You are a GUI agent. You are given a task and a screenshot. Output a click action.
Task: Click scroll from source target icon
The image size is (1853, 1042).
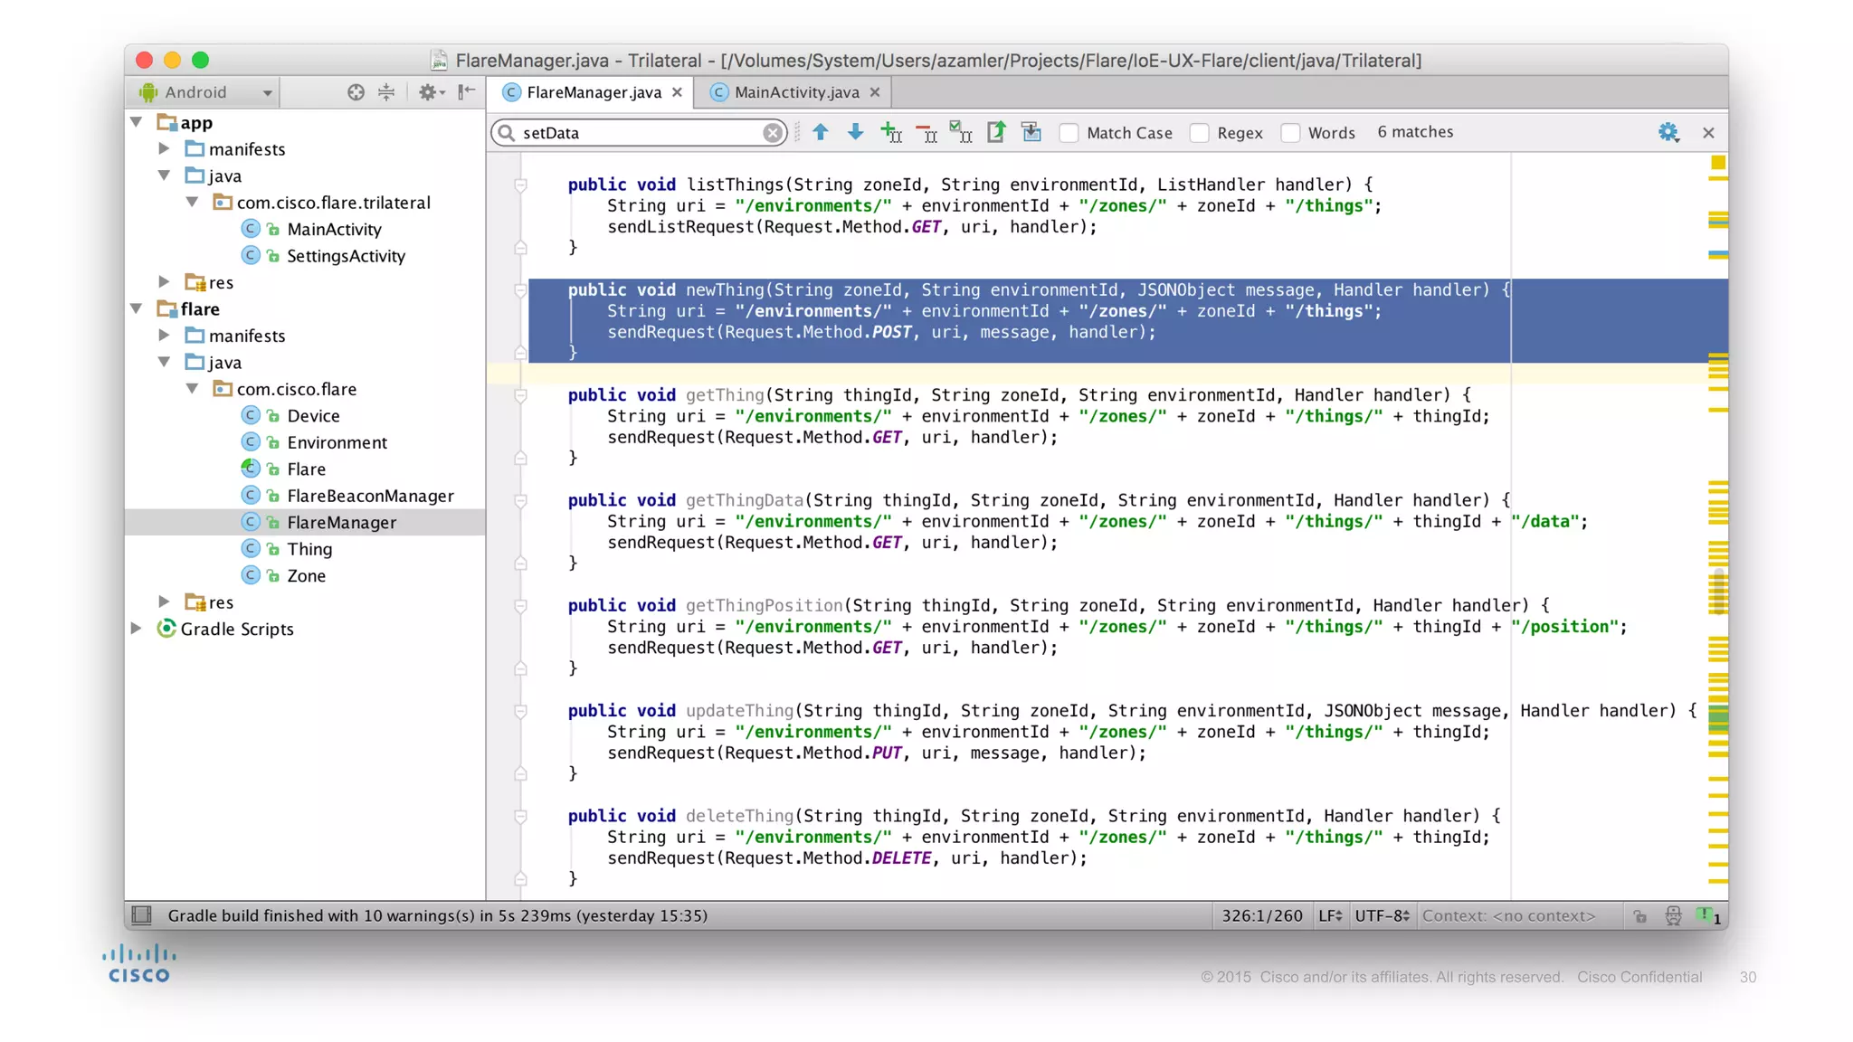coord(356,92)
